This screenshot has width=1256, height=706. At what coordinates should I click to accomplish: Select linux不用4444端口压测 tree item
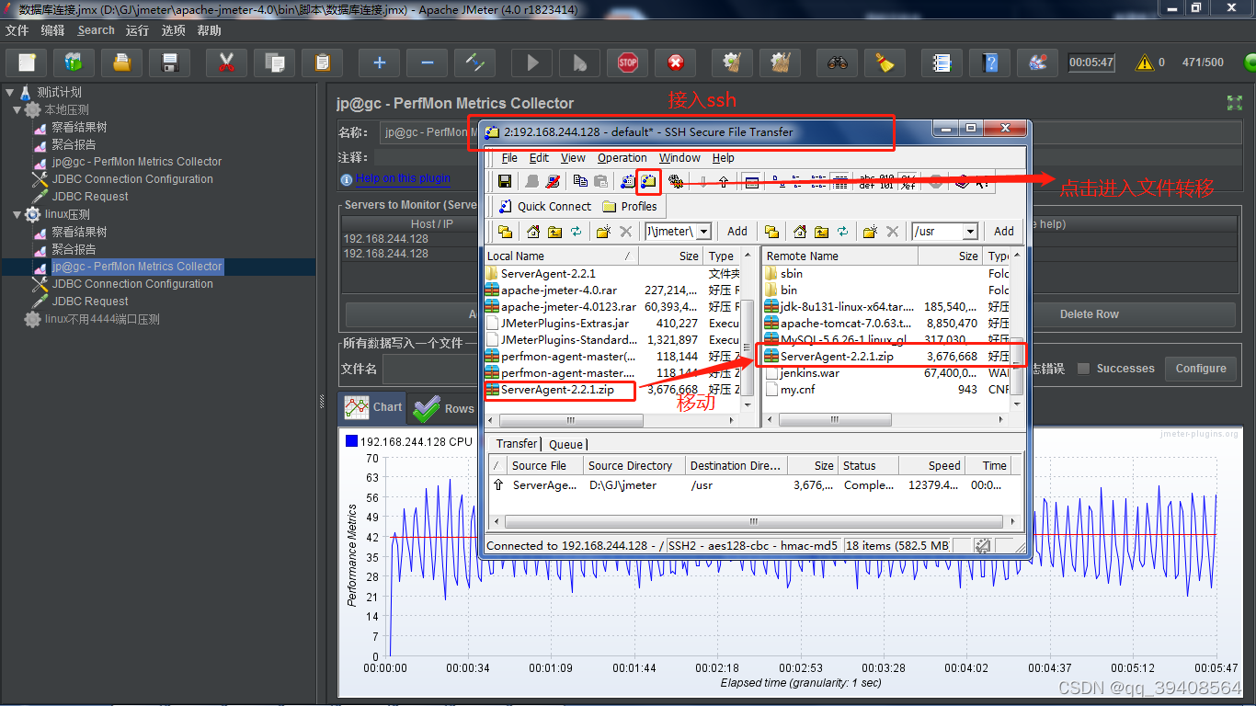pos(102,319)
